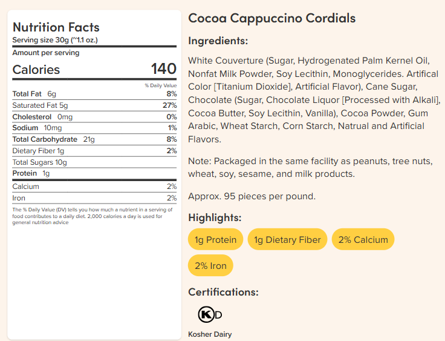Click the Highlights heading

(x=215, y=217)
